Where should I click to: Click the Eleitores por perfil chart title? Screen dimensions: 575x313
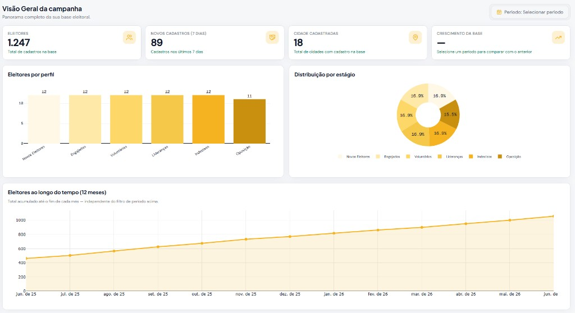pyautogui.click(x=31, y=75)
